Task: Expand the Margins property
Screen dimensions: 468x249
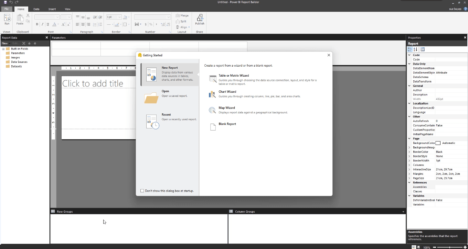Action: pos(409,174)
